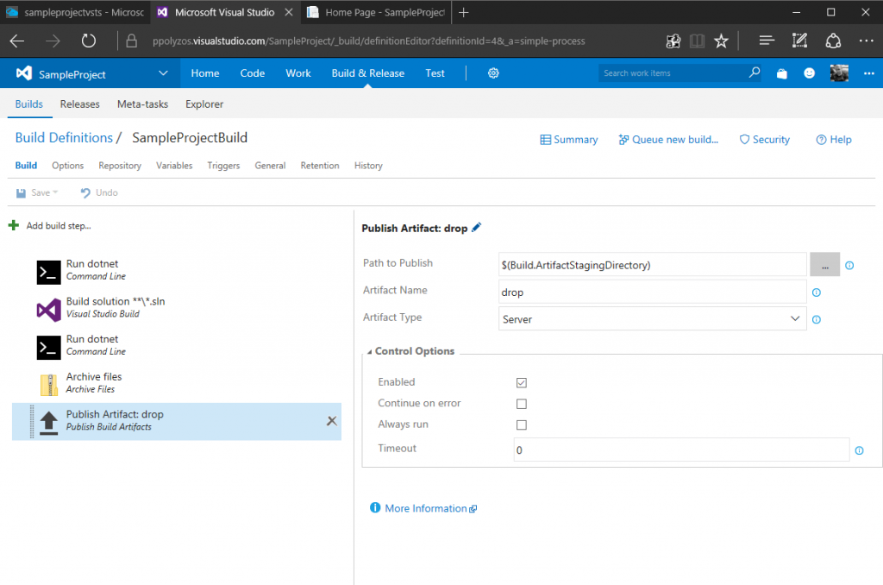This screenshot has height=585, width=883.
Task: Open the feedback smiley icon
Action: 809,73
